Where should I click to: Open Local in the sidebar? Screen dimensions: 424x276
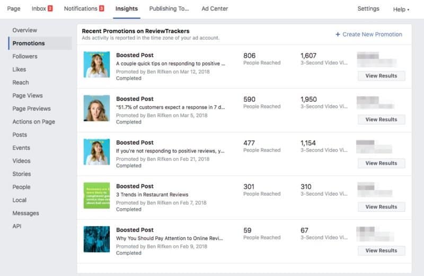(x=20, y=200)
